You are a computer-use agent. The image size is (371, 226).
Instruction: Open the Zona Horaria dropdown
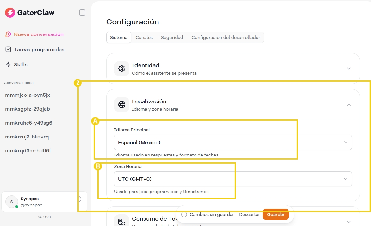coord(233,179)
